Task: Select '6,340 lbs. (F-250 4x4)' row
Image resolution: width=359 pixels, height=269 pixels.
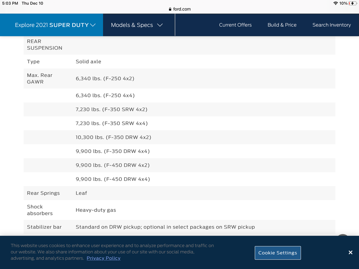Action: pos(180,95)
